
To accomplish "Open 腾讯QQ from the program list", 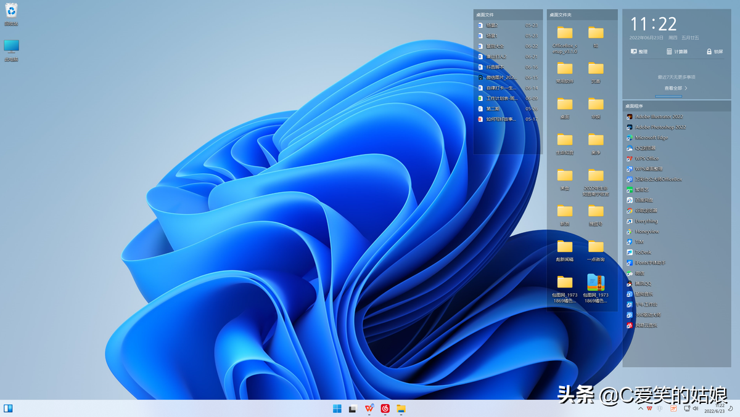I will point(638,284).
